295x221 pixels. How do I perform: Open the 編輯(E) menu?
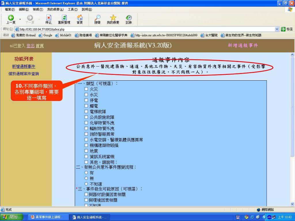click(x=24, y=9)
